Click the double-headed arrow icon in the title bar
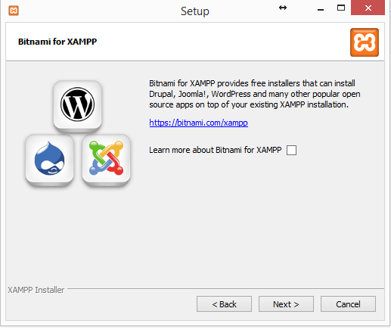 (283, 8)
